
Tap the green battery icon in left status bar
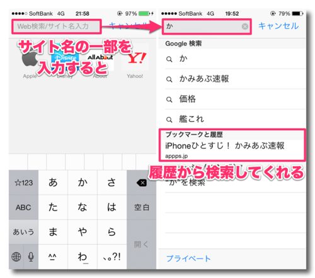coord(144,14)
